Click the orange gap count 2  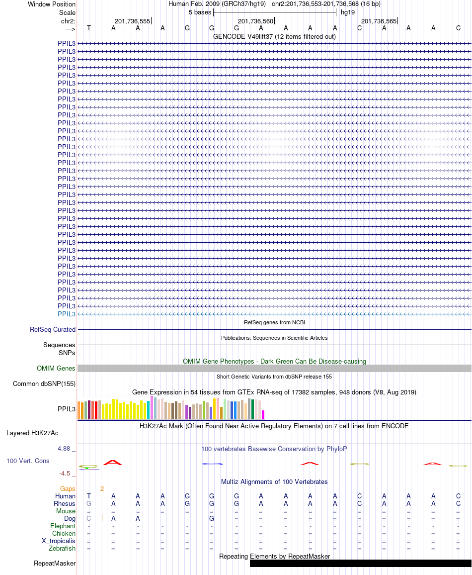pyautogui.click(x=102, y=488)
